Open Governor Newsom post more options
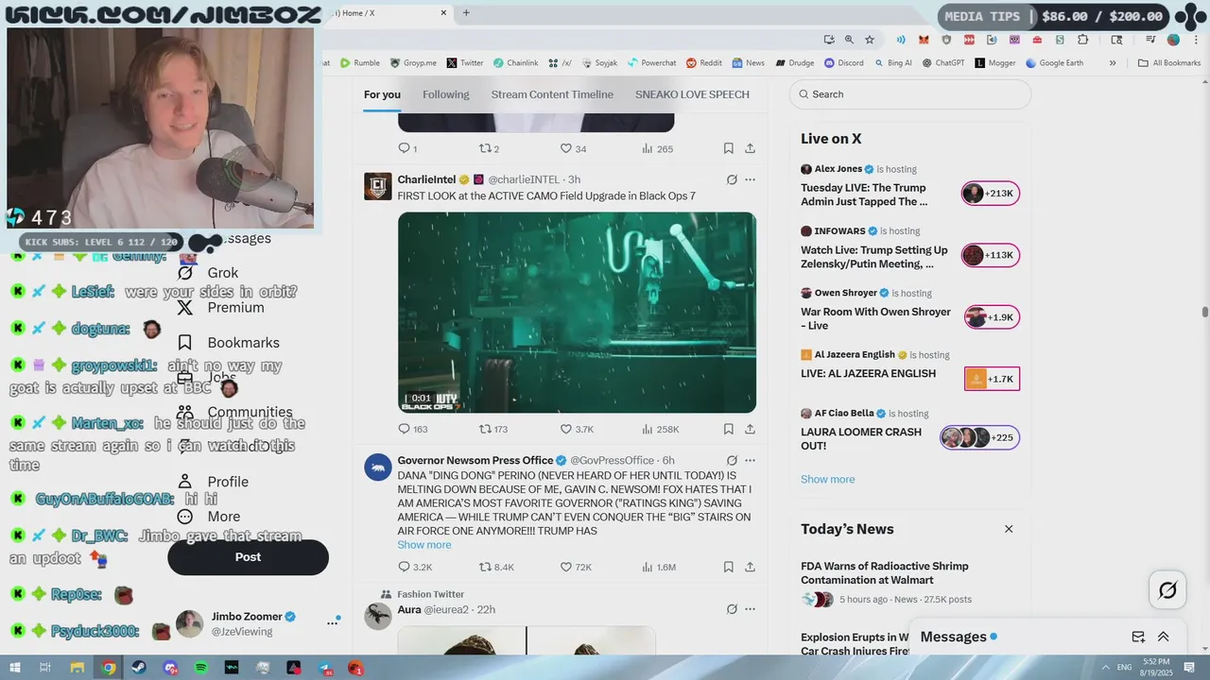This screenshot has height=680, width=1210. [x=750, y=460]
